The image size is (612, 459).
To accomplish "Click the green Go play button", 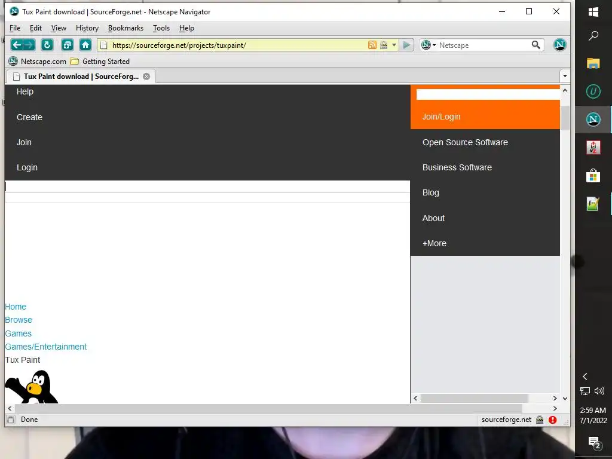I will click(x=406, y=45).
